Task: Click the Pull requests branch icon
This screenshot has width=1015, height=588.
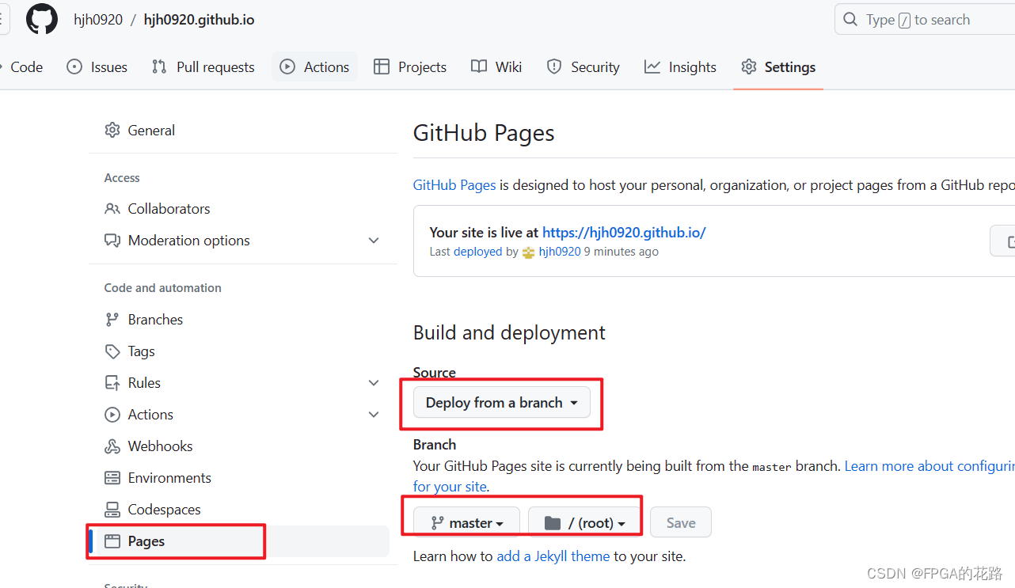Action: (x=159, y=67)
